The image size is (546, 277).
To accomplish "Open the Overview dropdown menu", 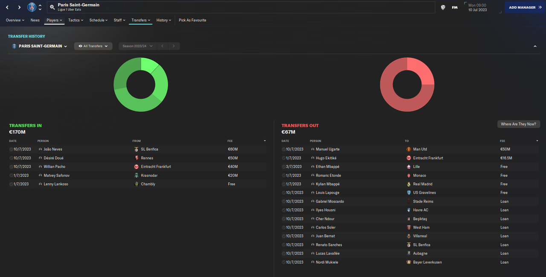I will (15, 20).
